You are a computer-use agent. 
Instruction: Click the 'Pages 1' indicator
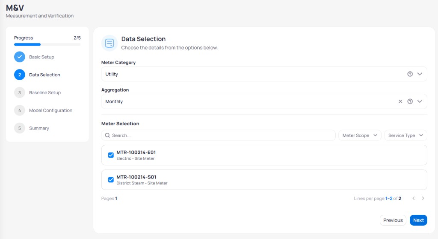[x=109, y=199]
